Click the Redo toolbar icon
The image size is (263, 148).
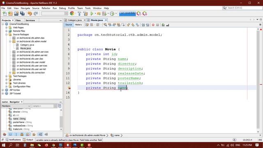[x=36, y=14]
